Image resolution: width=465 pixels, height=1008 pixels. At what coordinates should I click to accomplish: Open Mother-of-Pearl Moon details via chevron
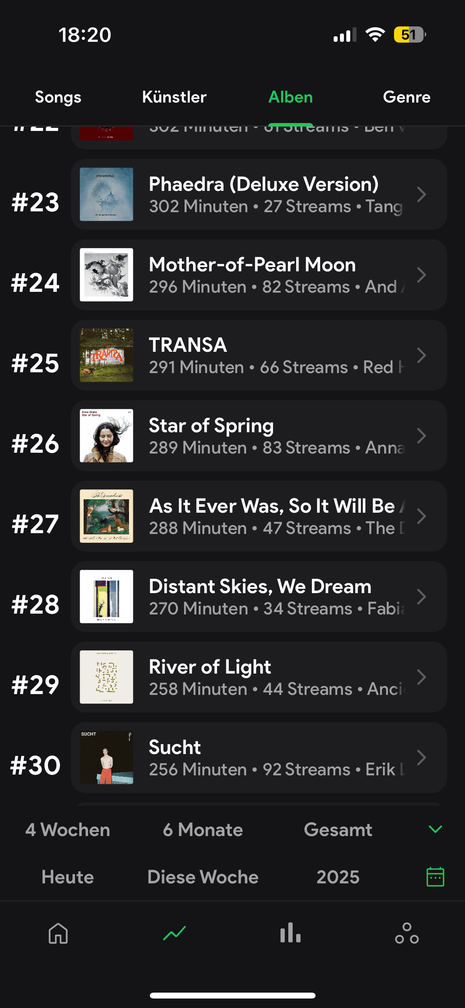[421, 275]
